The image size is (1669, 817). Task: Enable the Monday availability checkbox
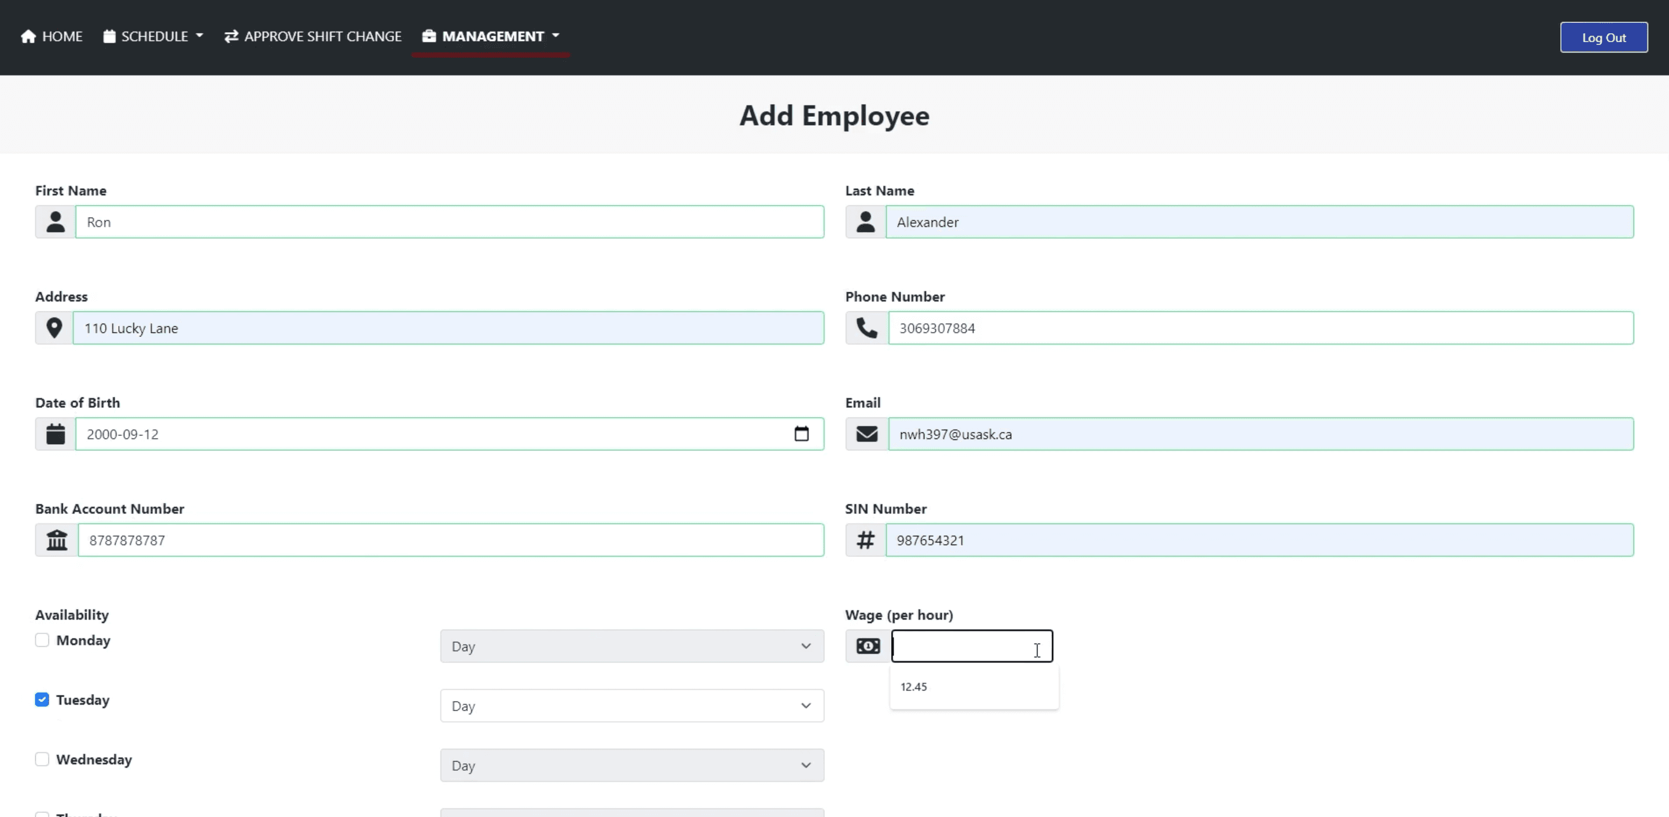[x=42, y=639]
